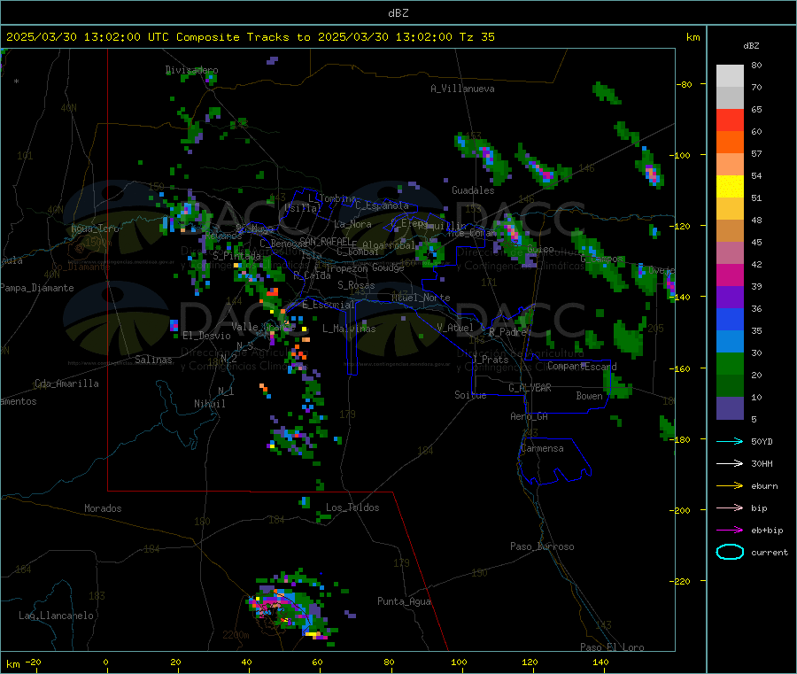
Task: Click the Agua_Toro map label
Action: tap(95, 229)
